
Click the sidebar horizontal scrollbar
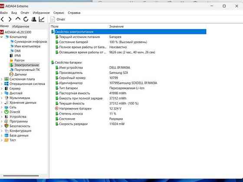21,175
